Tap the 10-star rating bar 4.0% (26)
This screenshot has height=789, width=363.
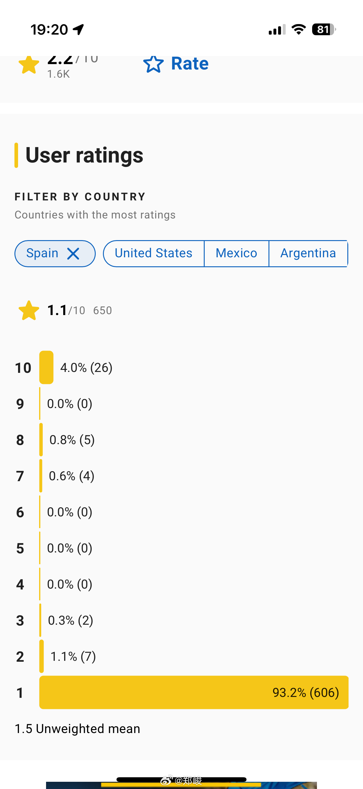(x=46, y=367)
